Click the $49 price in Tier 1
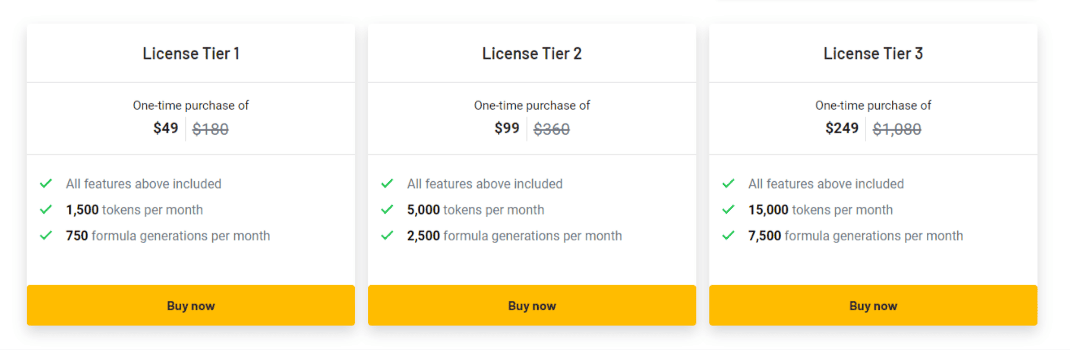The height and width of the screenshot is (350, 1070). point(166,128)
